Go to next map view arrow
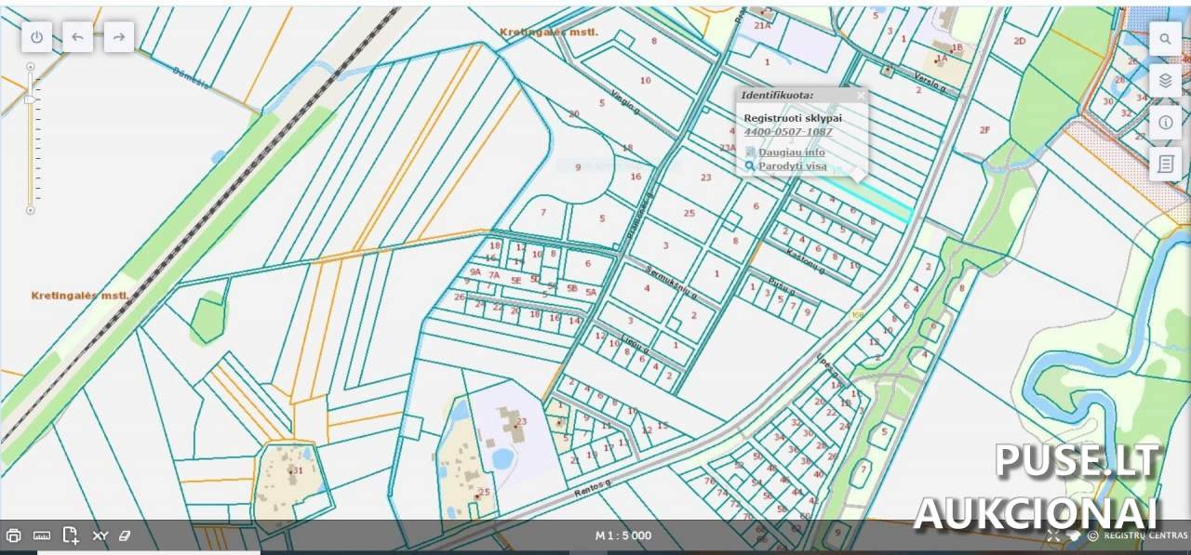Screen dimensions: 1191x555 (x=119, y=37)
